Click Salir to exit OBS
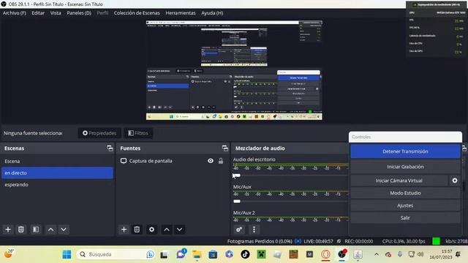This screenshot has width=468, height=263. [x=405, y=218]
